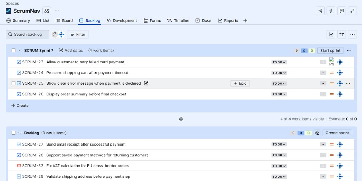
Task: Switch to the List tab
Action: tap(43, 20)
